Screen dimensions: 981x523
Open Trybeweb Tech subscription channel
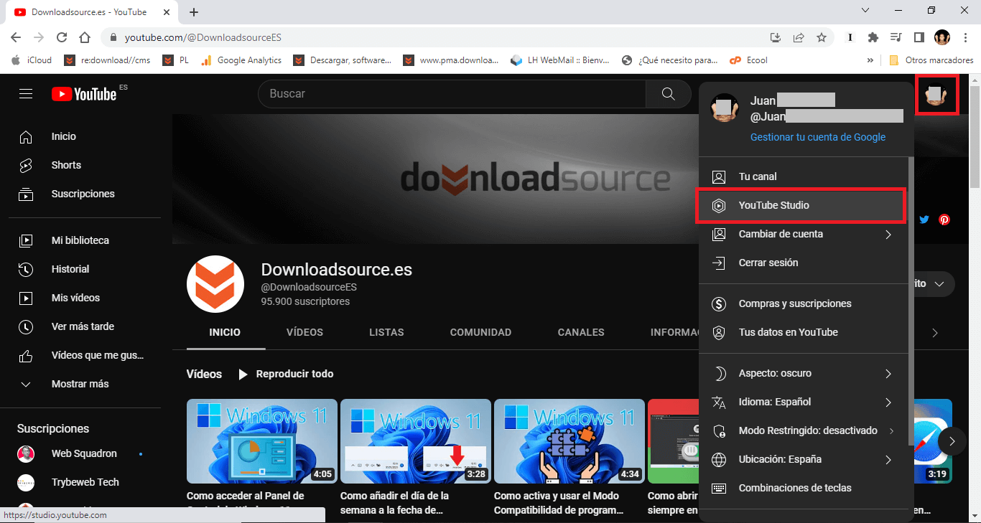click(x=85, y=482)
